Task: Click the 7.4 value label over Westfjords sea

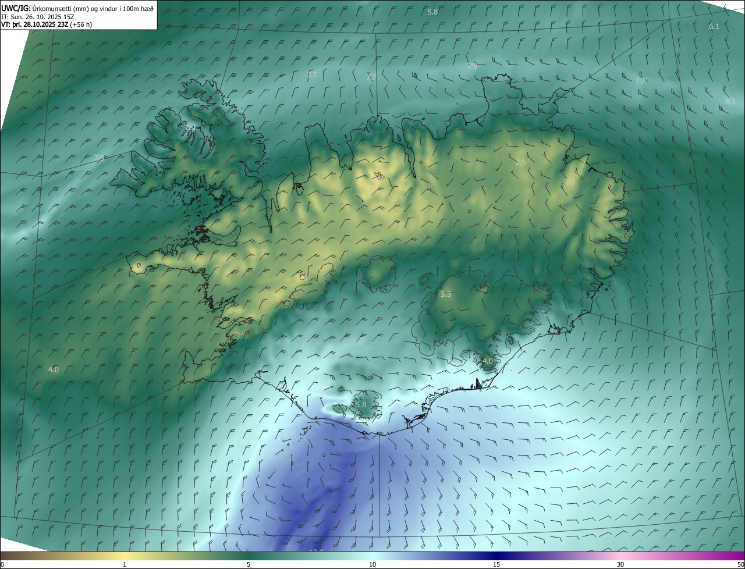Action: pos(99,158)
